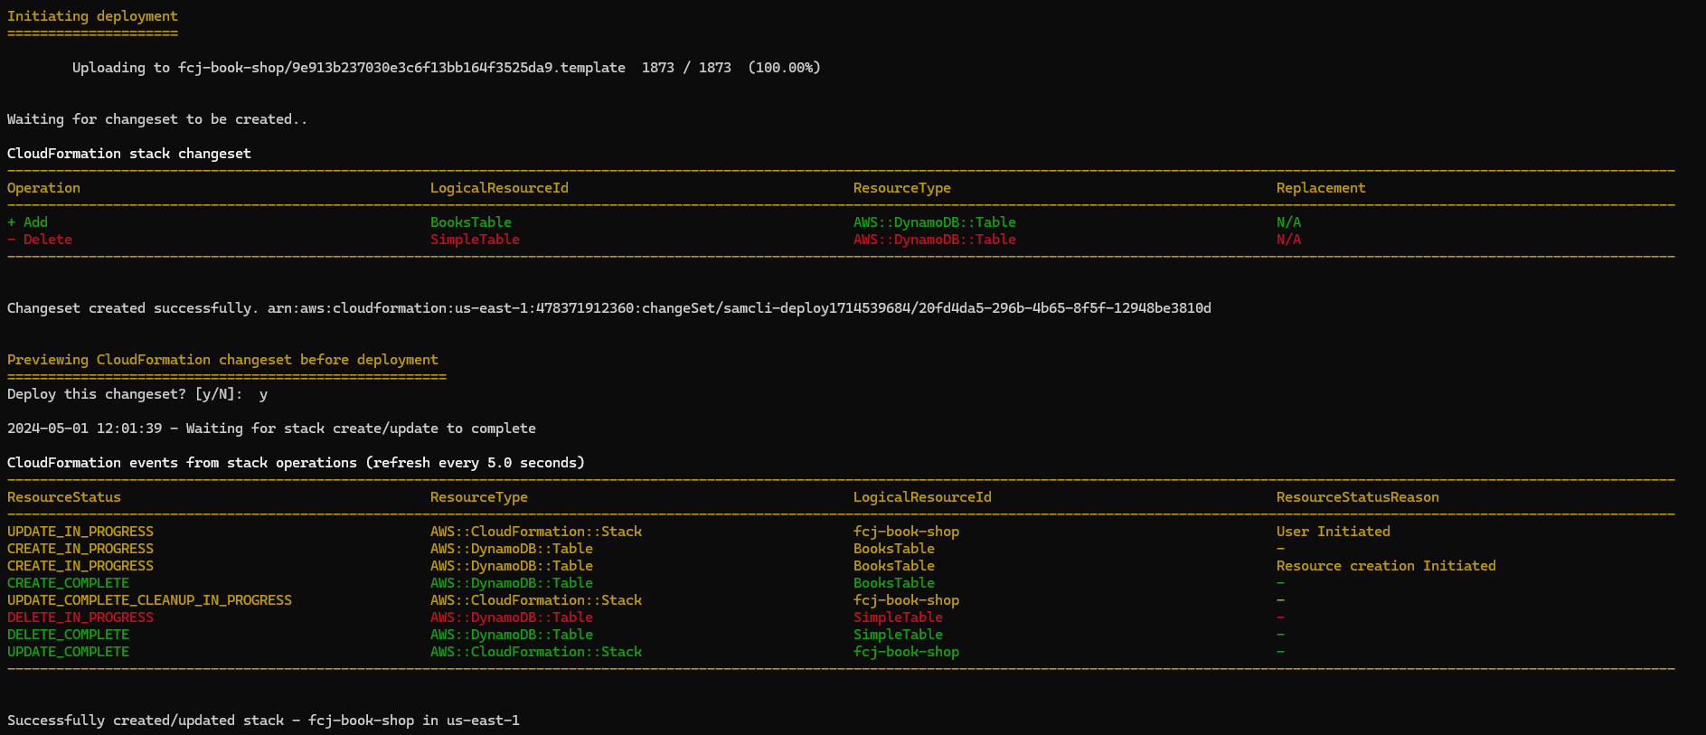
Task: Click the red 'N/A' replacement value
Action: pos(1288,240)
